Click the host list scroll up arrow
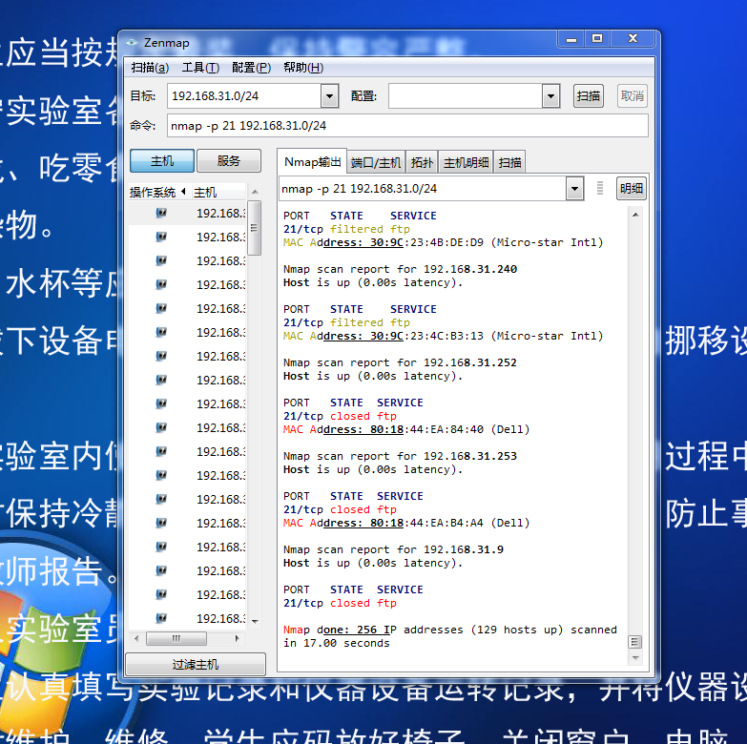This screenshot has height=744, width=747. click(255, 192)
